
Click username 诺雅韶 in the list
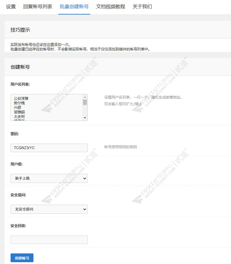pyautogui.click(x=19, y=112)
